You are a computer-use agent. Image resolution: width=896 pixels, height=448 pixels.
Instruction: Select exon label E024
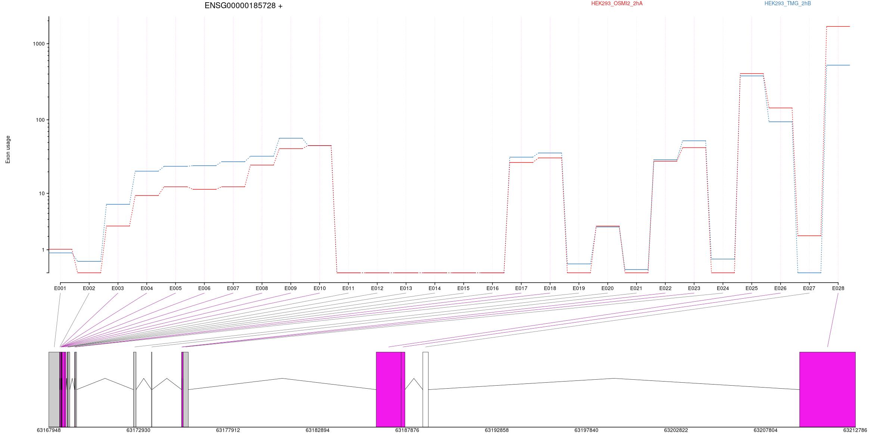click(723, 288)
